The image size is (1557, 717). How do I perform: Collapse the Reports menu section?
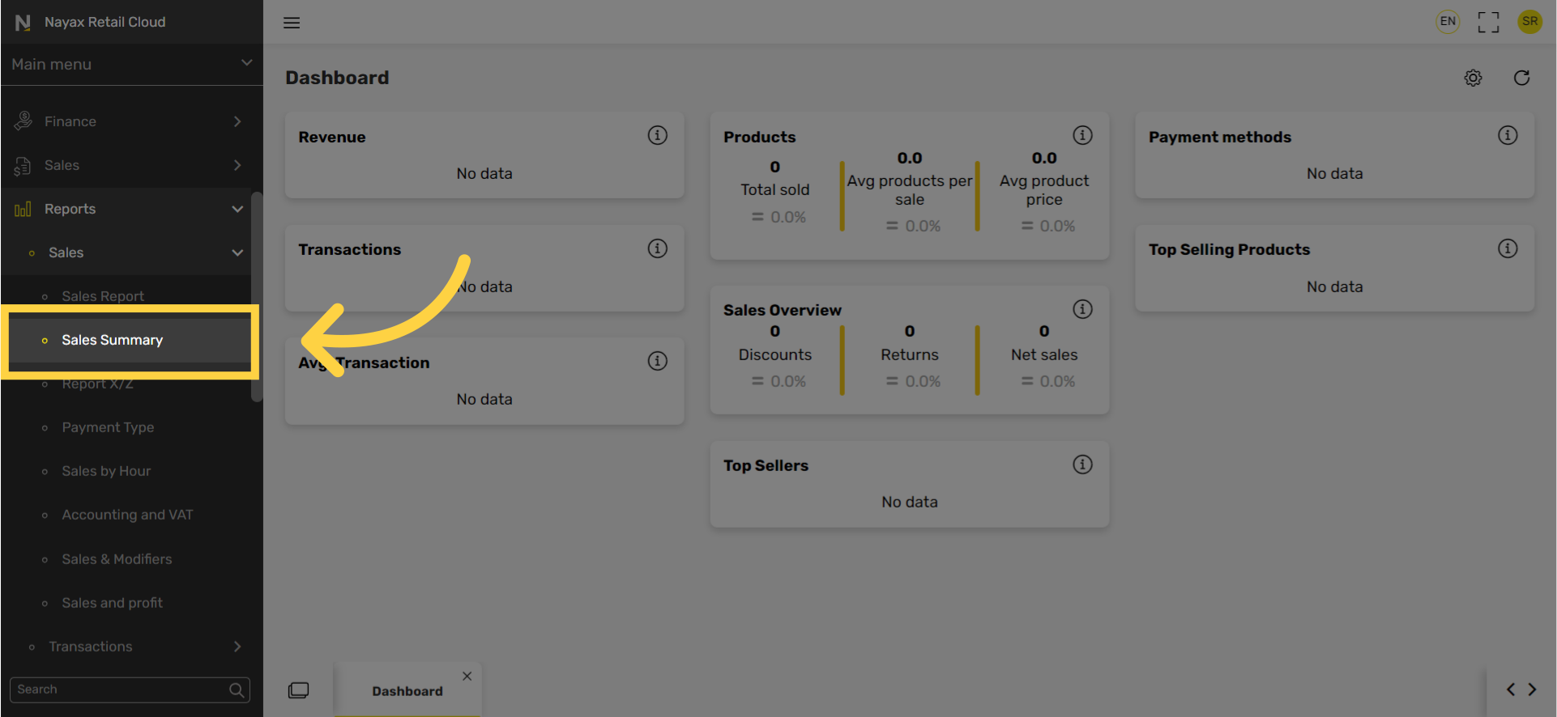coord(128,209)
